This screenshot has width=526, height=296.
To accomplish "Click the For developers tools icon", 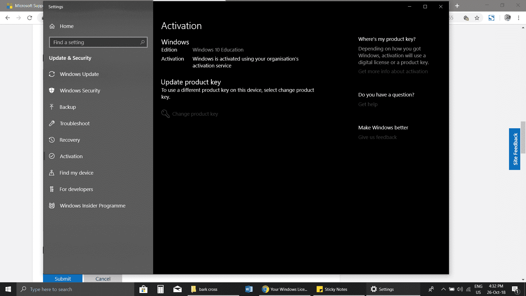I will pos(52,189).
